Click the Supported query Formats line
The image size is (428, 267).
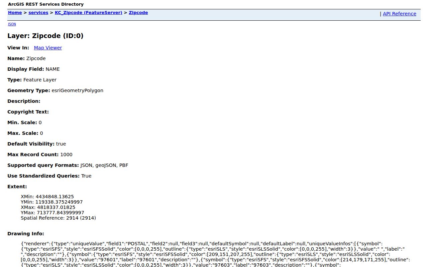(68, 165)
